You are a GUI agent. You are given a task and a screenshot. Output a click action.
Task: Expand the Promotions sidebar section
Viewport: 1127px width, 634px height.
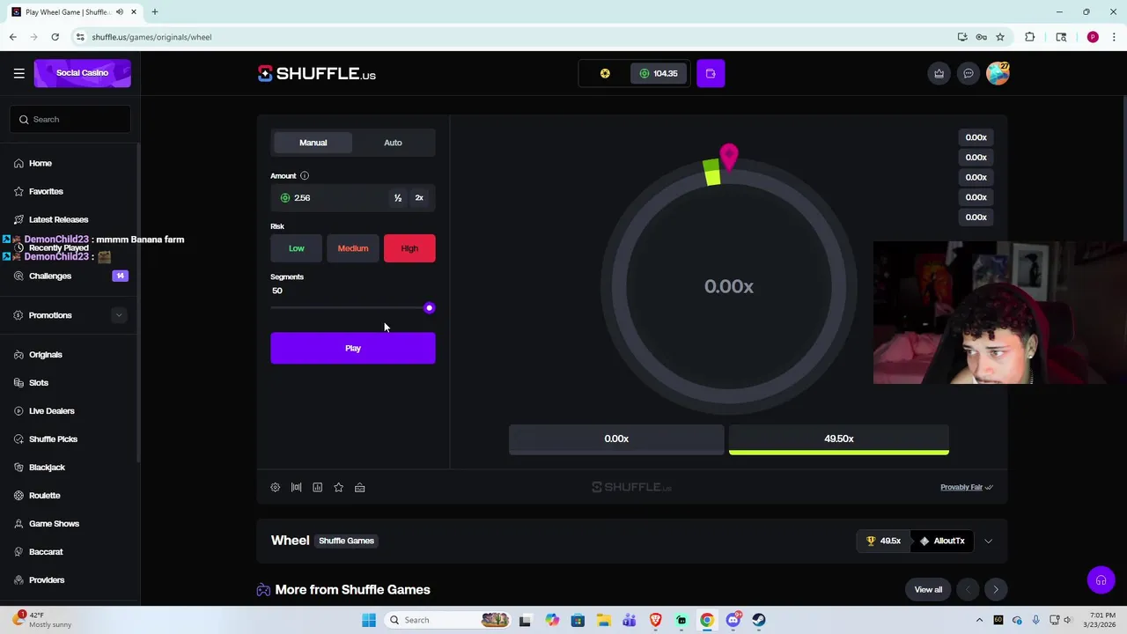(x=119, y=315)
